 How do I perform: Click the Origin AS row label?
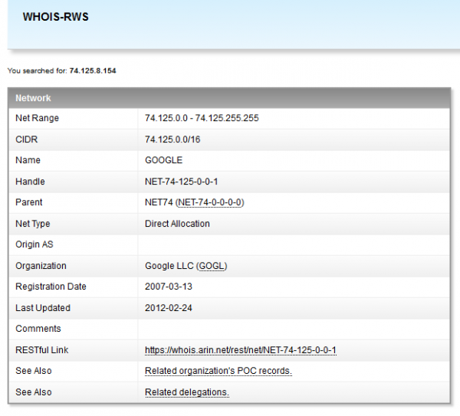click(x=34, y=245)
